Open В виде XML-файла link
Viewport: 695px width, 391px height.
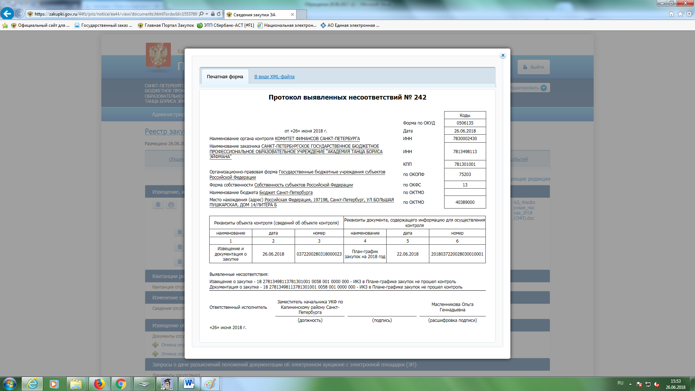274,76
